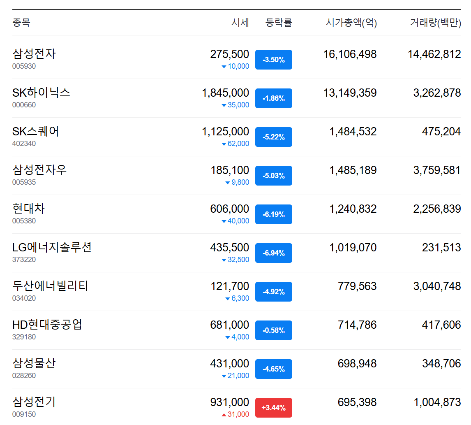471x425 pixels.
Task: Click the 거래량(백만) column header
Action: 436,23
